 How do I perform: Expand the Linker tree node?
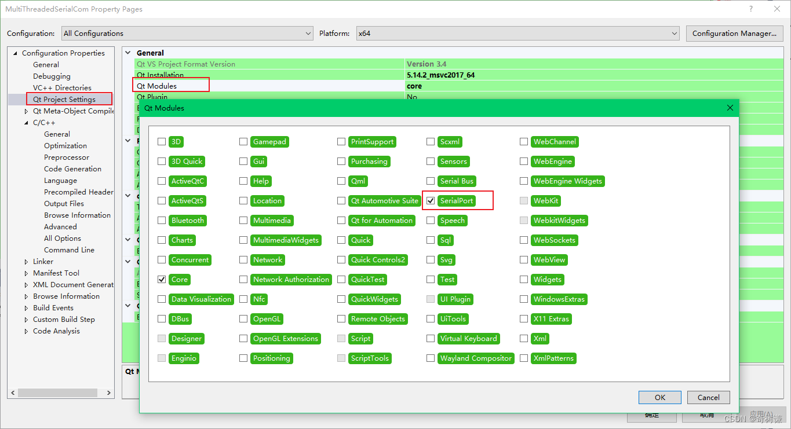(x=26, y=262)
